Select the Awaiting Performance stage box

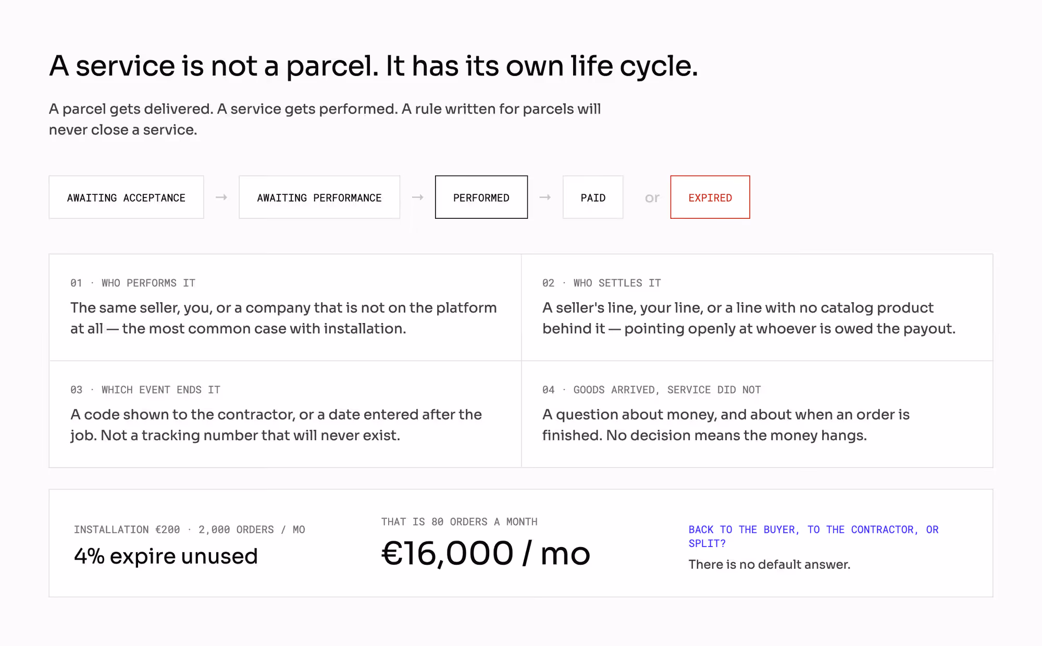(319, 197)
